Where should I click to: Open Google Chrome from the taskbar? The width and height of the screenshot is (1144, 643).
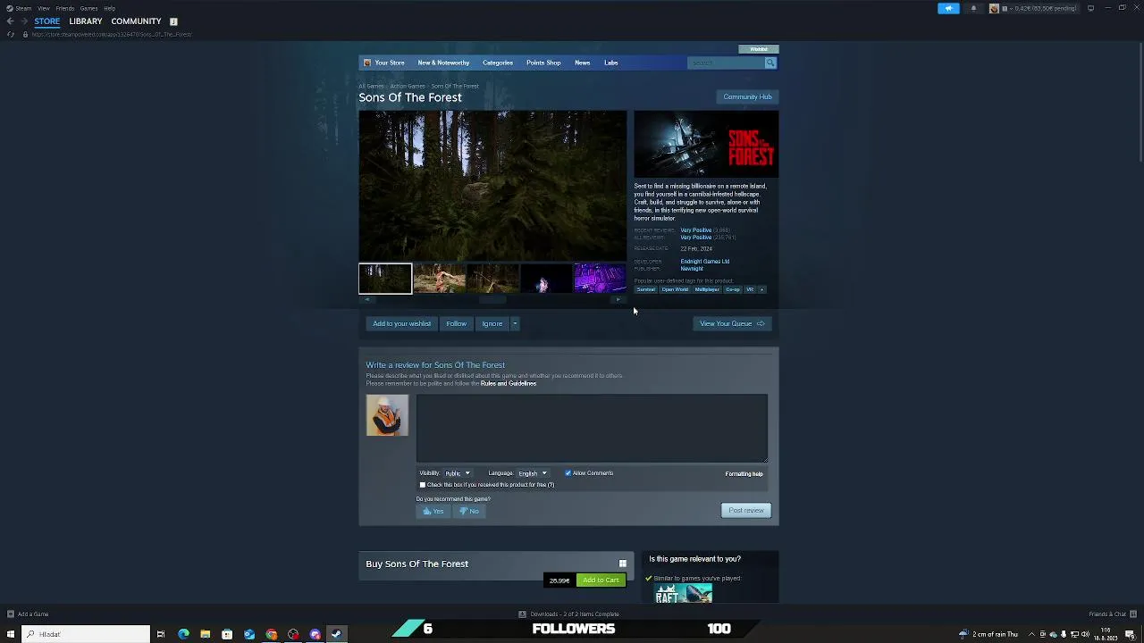271,634
